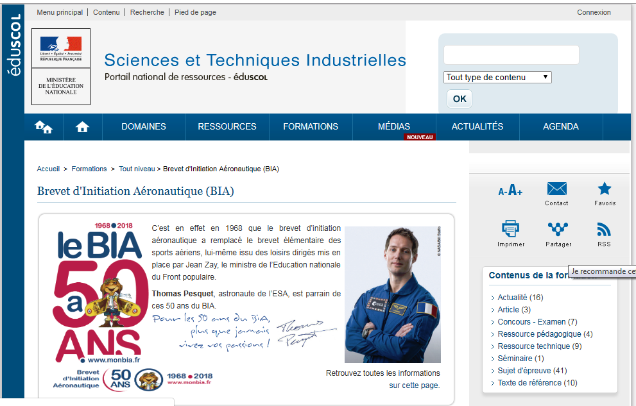
Task: Click the 'sur cette page.' text
Action: (414, 385)
